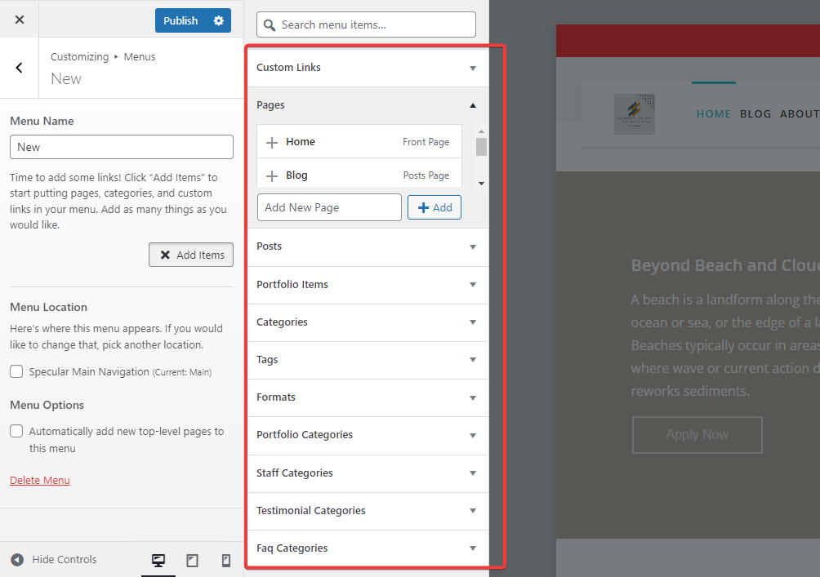Viewport: 820px width, 577px height.
Task: Open HOME in the preview navigation
Action: [x=713, y=114]
